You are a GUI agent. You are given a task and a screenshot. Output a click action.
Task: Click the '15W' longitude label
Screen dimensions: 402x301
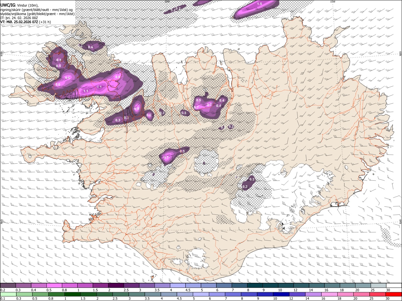pos(332,2)
